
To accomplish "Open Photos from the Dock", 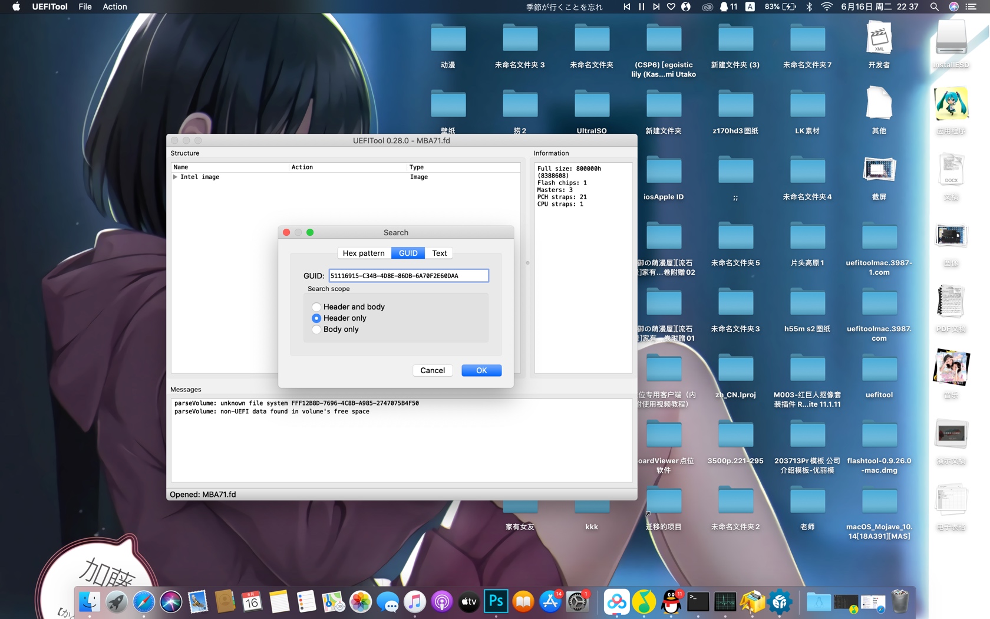I will [361, 602].
